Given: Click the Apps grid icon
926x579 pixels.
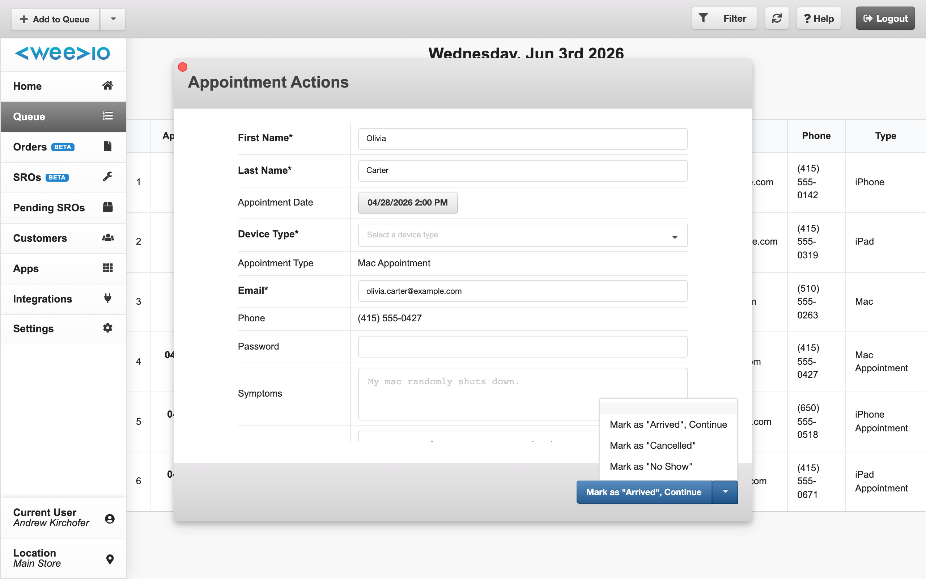Looking at the screenshot, I should (107, 268).
